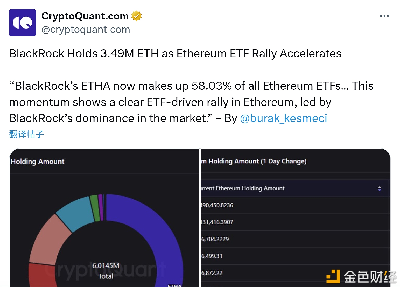Click the Holding Amount (1 Day Change) title
The height and width of the screenshot is (287, 400).
tap(254, 161)
